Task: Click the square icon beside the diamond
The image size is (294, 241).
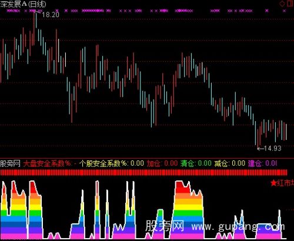Action: [x=290, y=4]
